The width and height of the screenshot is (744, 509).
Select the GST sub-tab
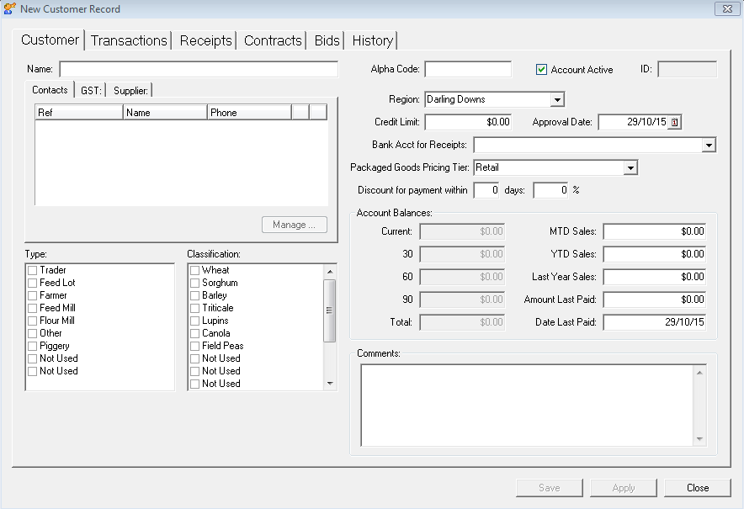coord(90,91)
